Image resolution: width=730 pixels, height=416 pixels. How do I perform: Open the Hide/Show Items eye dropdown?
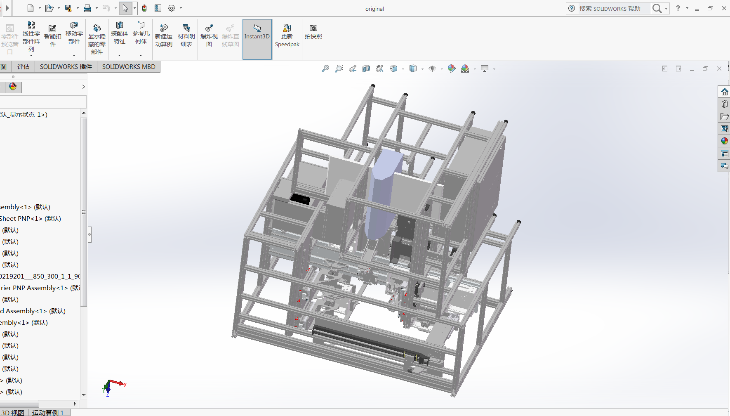tap(442, 69)
